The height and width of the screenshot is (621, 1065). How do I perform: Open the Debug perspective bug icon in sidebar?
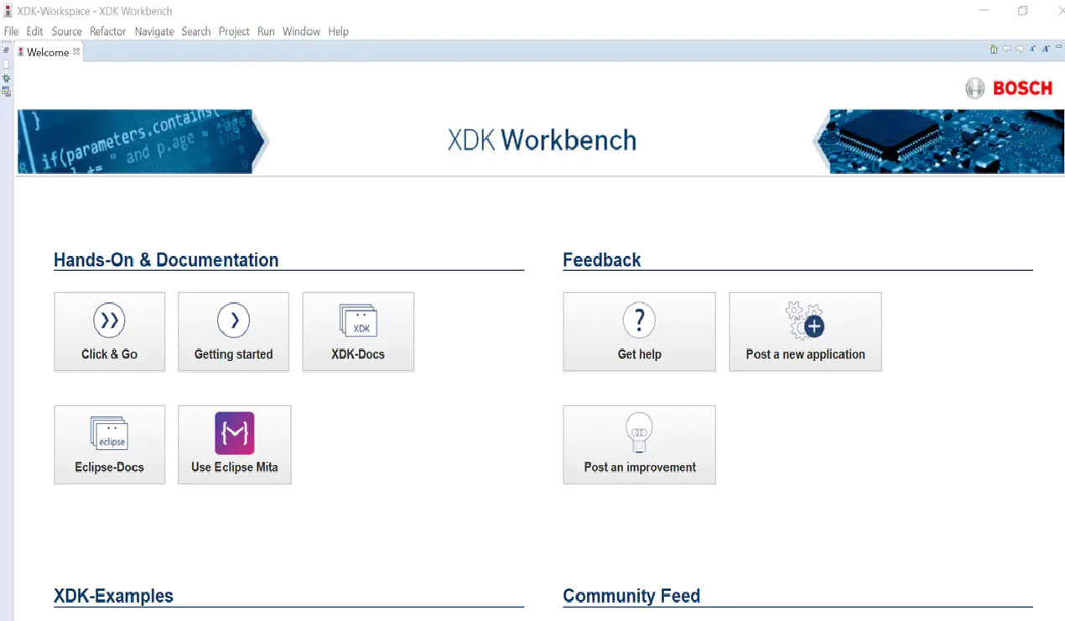click(6, 78)
